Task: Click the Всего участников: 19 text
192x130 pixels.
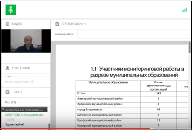Action: point(19,82)
